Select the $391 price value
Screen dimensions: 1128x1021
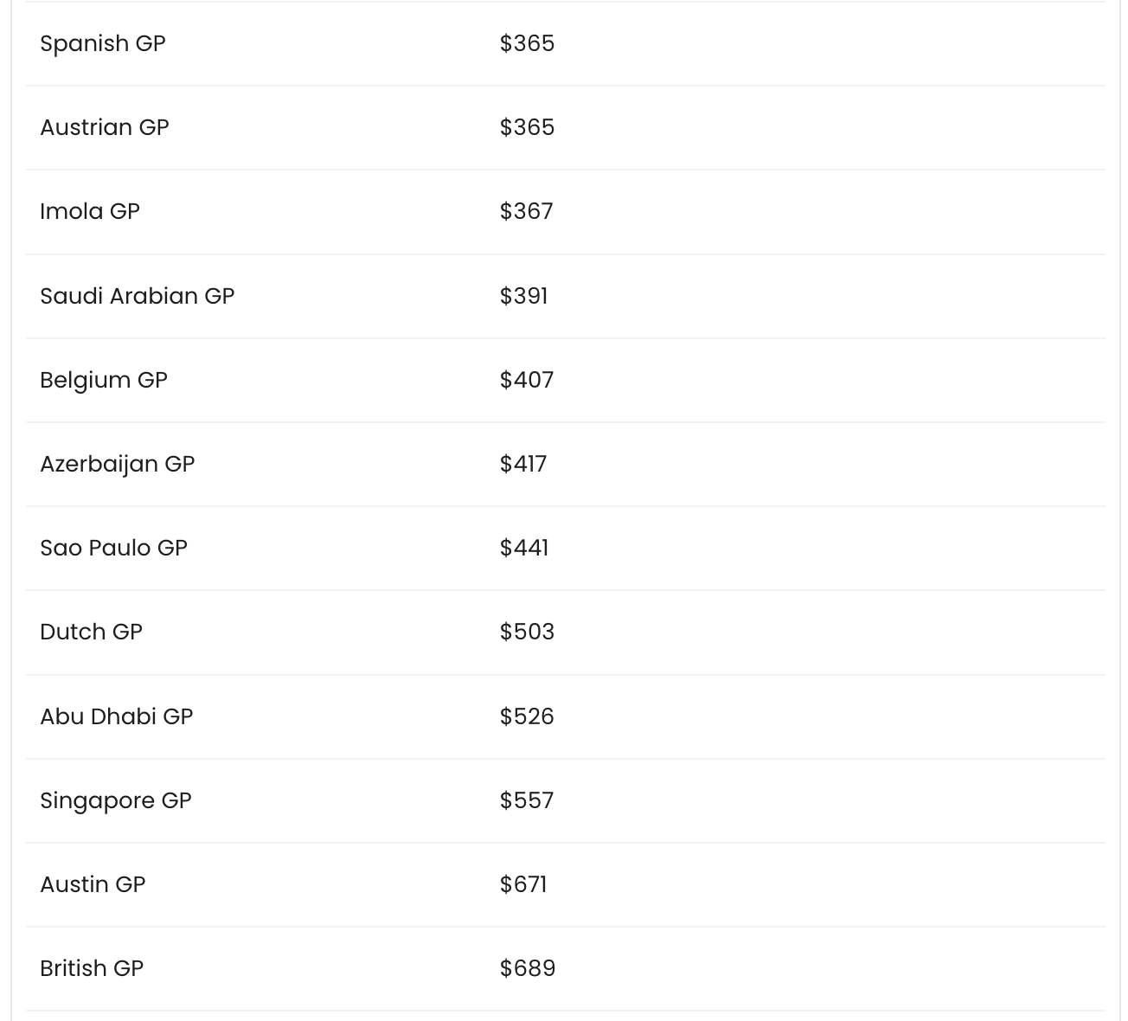click(523, 296)
